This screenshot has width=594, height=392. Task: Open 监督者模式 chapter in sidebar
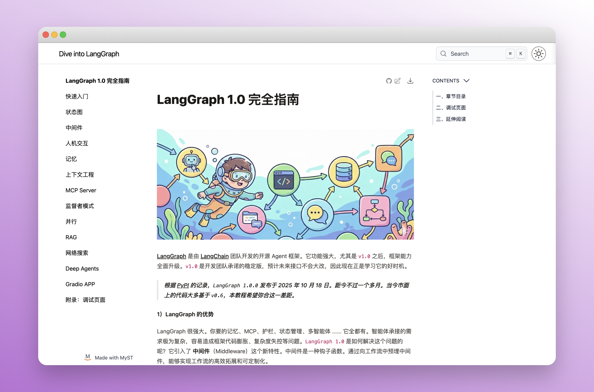pos(80,206)
